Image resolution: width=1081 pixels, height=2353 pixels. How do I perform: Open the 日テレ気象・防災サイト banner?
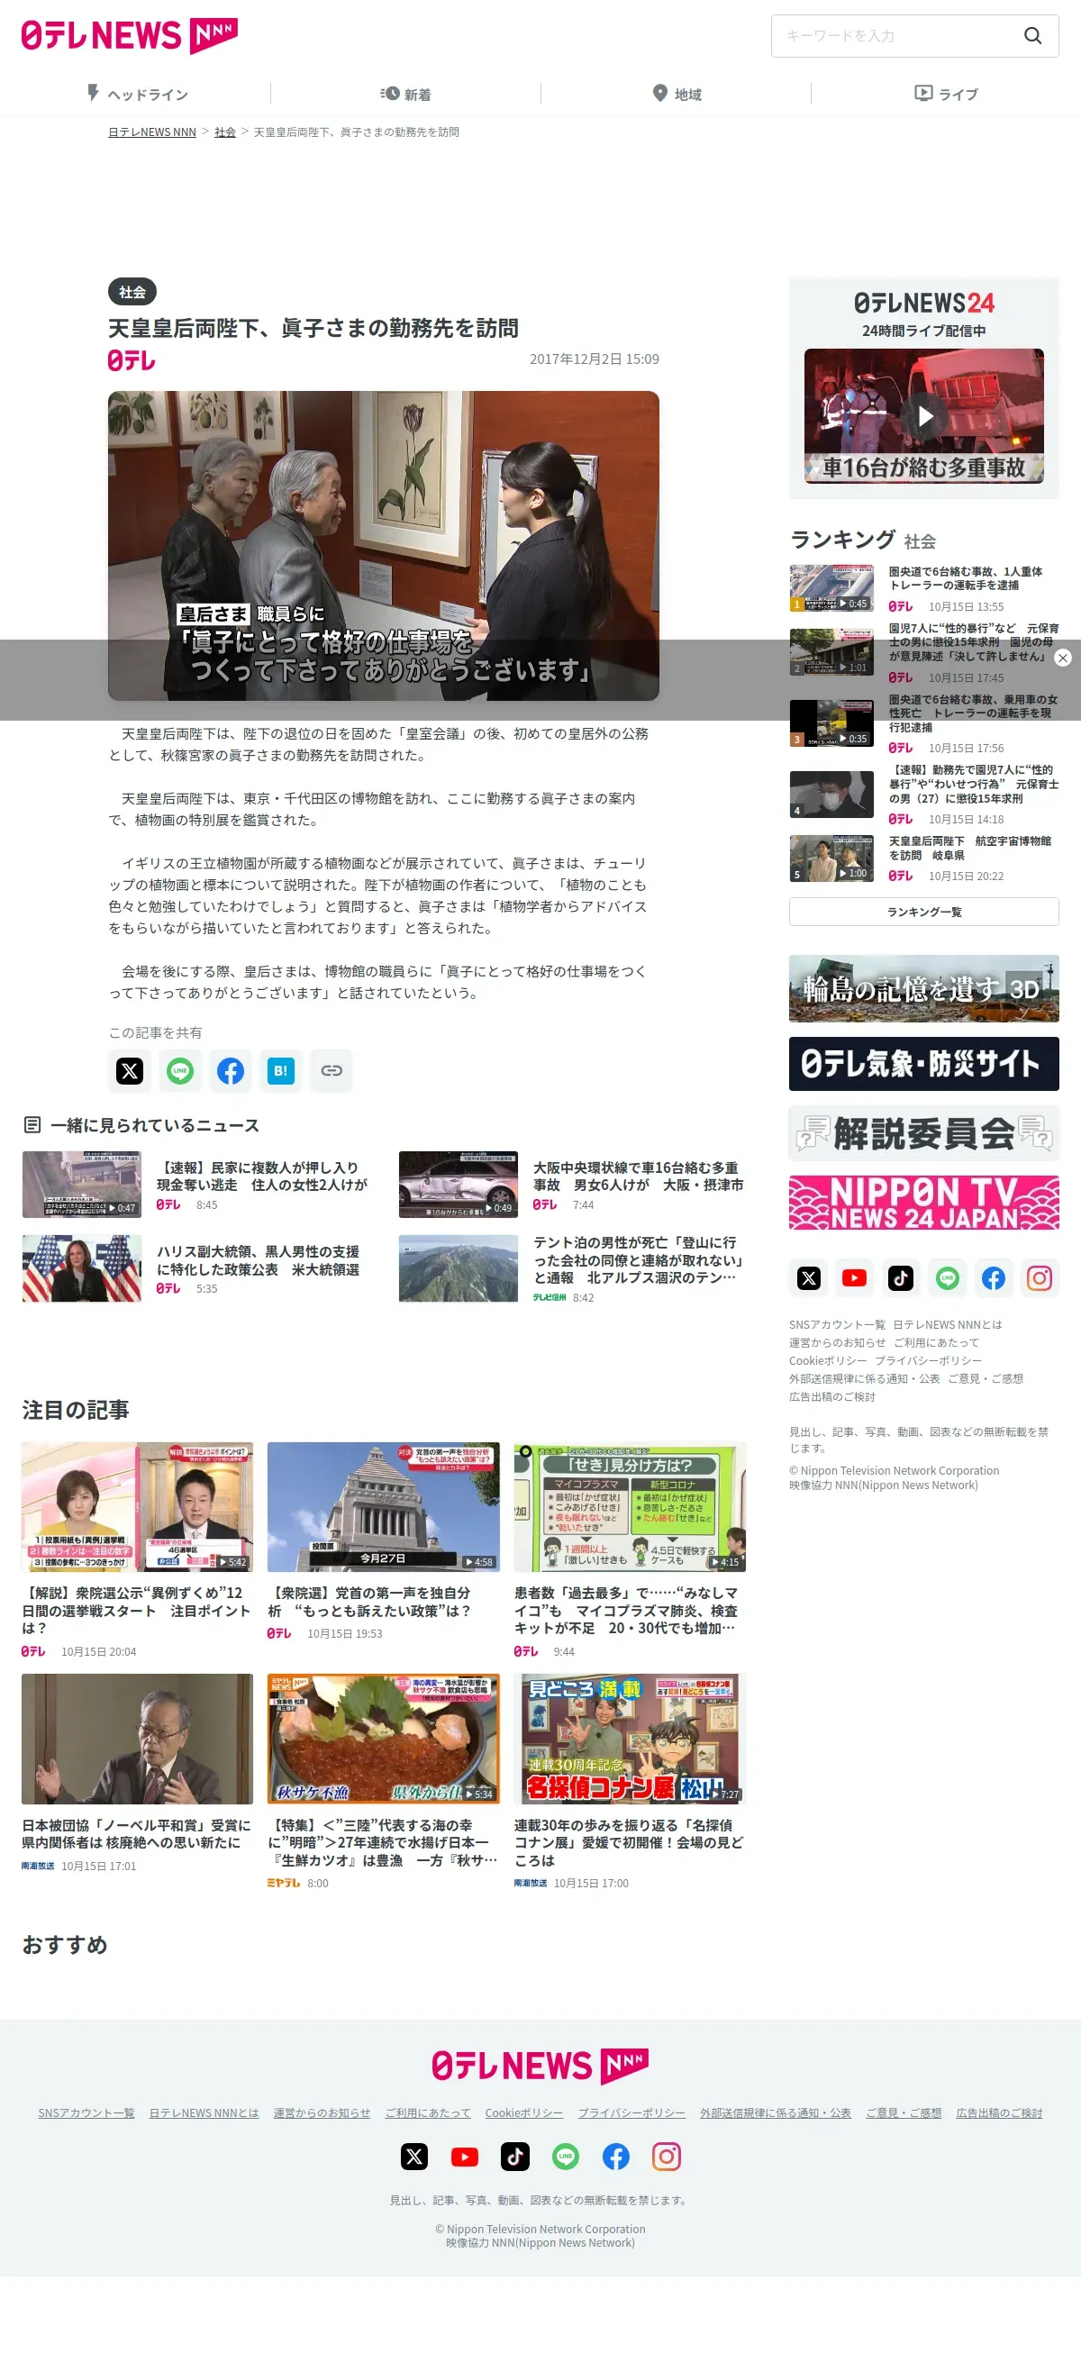tap(924, 1063)
